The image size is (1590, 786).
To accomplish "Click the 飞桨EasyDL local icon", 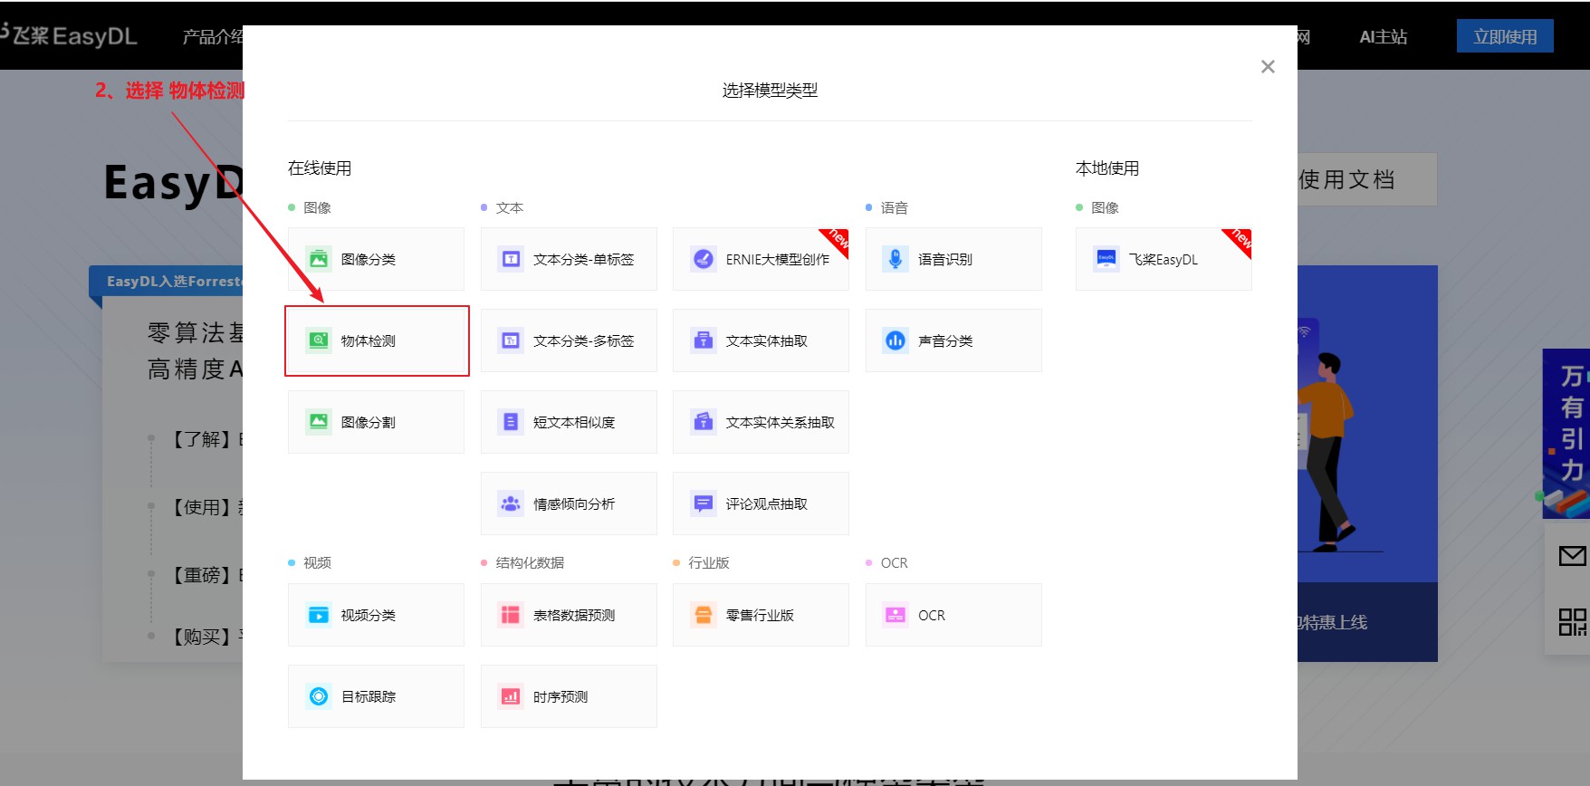I will point(1106,259).
